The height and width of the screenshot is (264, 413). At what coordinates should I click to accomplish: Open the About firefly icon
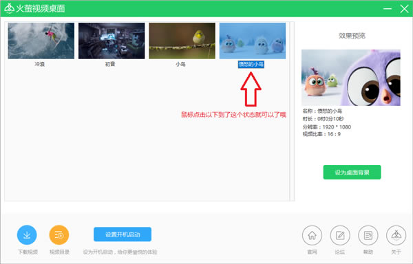396,235
